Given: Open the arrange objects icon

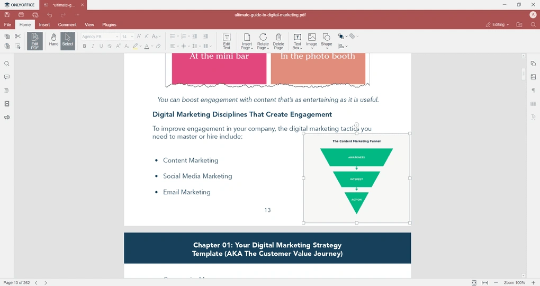Looking at the screenshot, I should point(341,36).
